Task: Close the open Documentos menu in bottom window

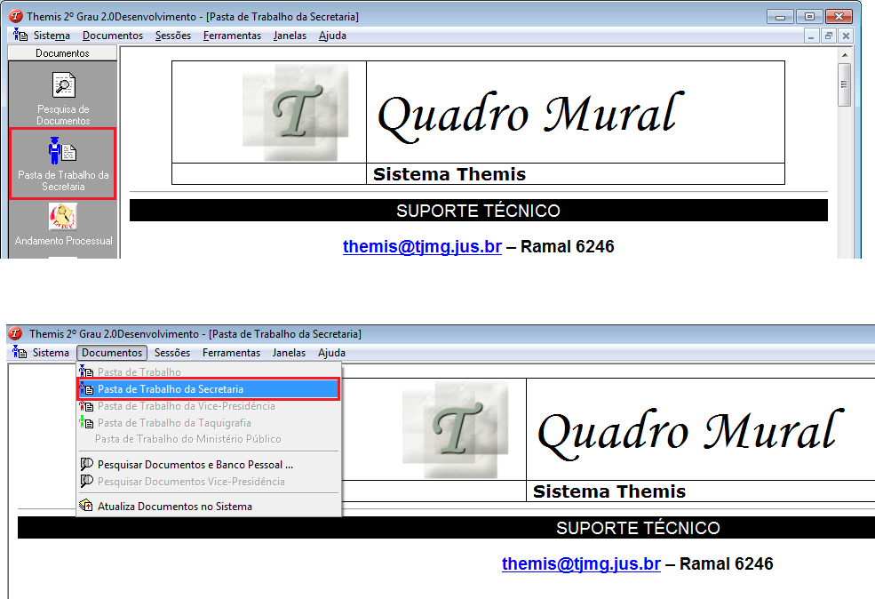Action: 112,352
